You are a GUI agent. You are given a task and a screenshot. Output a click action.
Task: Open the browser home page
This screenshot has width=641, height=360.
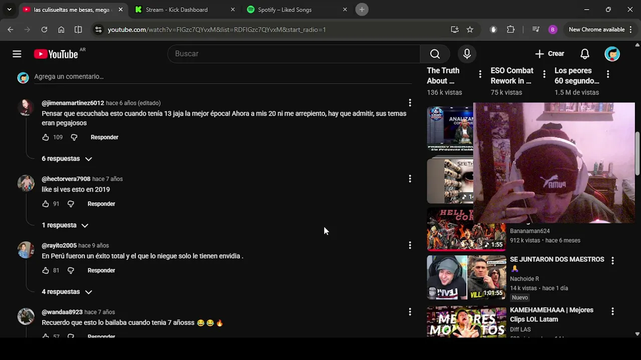pos(61,29)
